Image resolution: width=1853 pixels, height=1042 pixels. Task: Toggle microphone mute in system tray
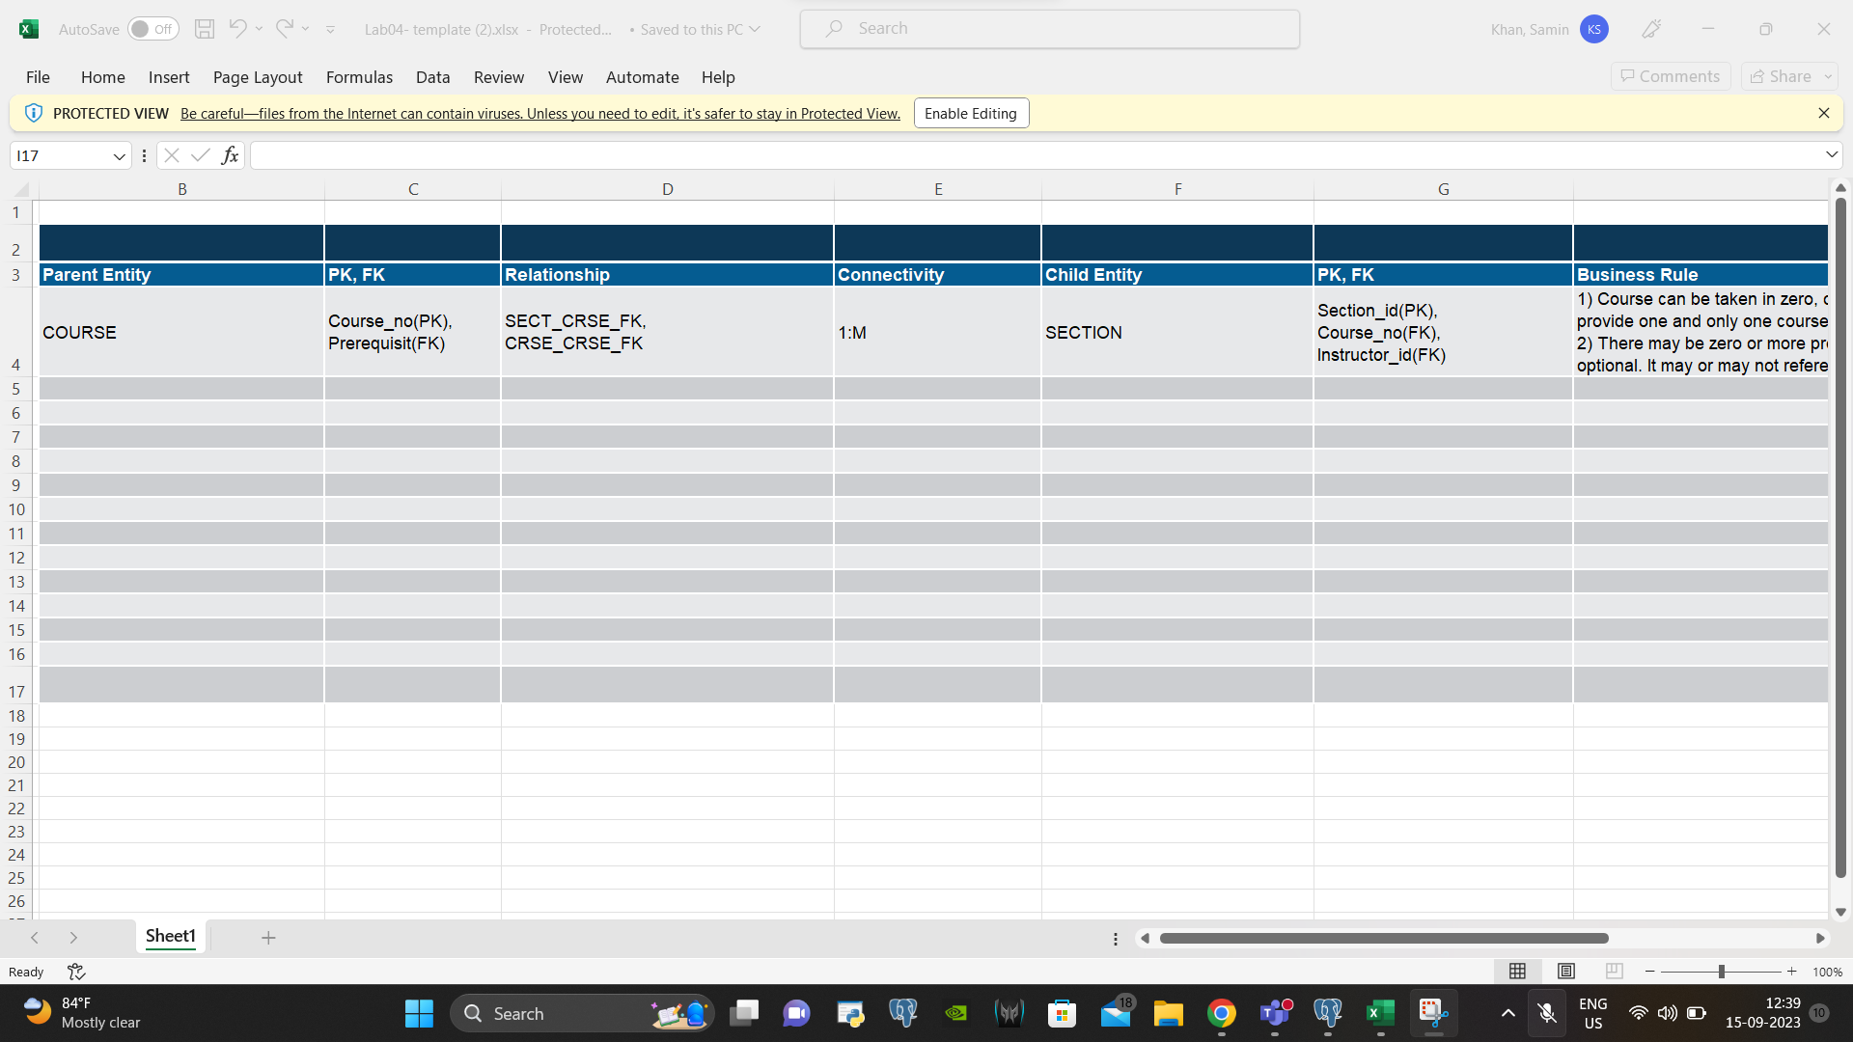point(1547,1013)
